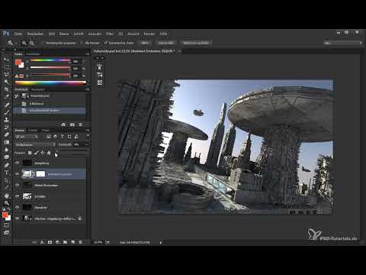The width and height of the screenshot is (366, 275).
Task: Lock image pixels brush icon
Action: tap(37, 153)
